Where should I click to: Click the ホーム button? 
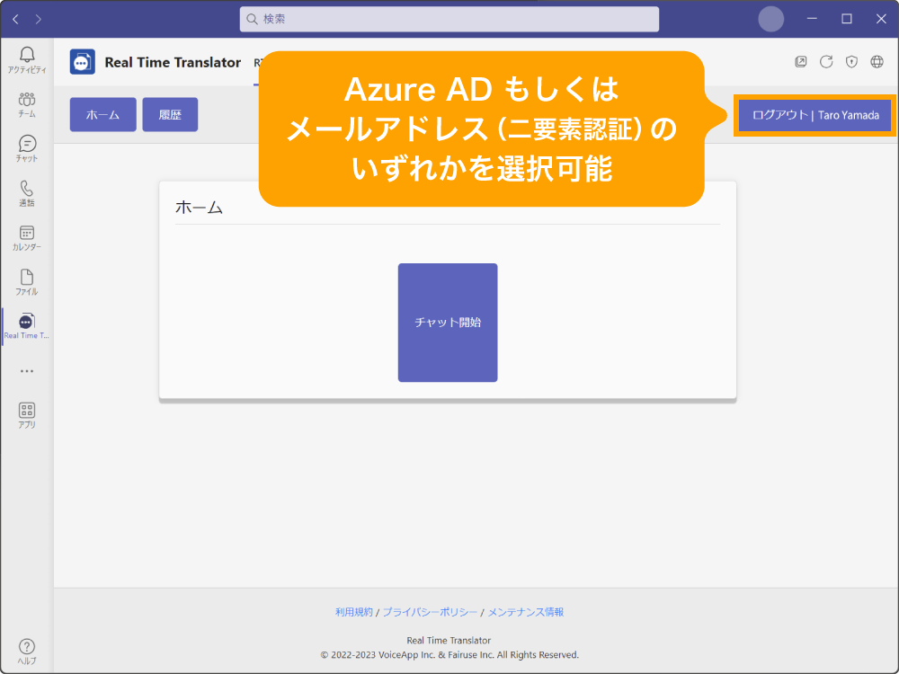pos(103,115)
